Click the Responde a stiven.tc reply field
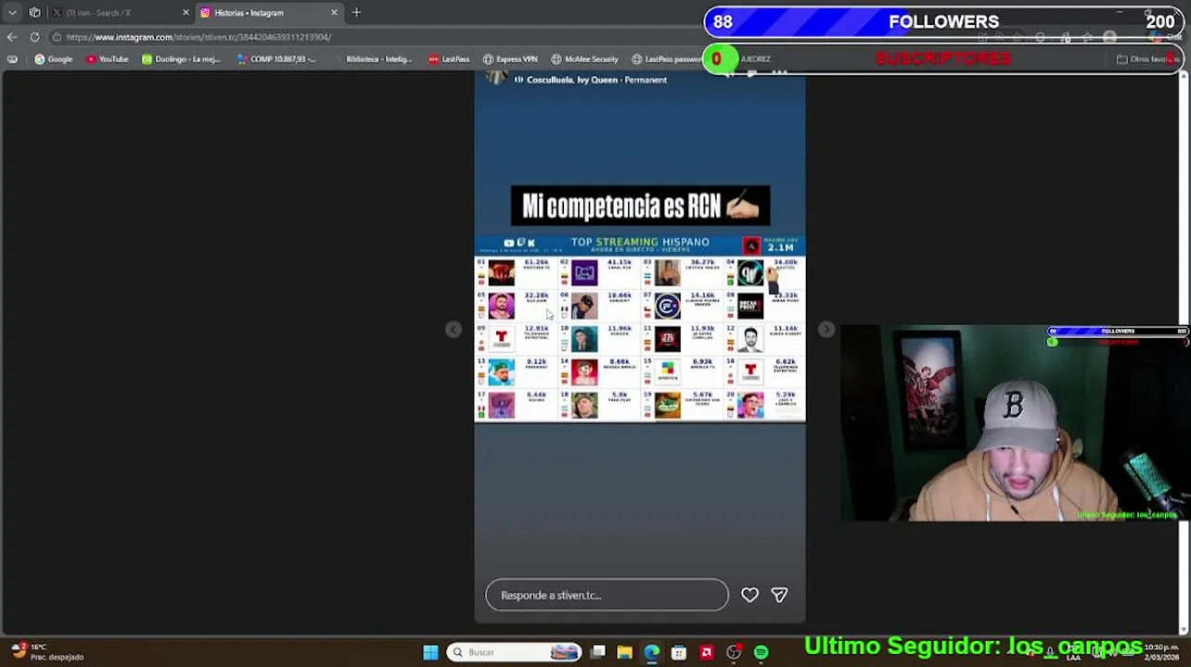The image size is (1191, 667). click(607, 595)
